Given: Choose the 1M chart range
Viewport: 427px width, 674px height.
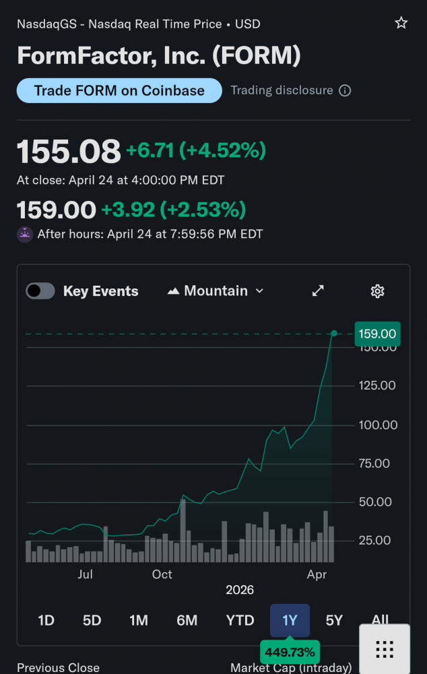Looking at the screenshot, I should point(139,621).
